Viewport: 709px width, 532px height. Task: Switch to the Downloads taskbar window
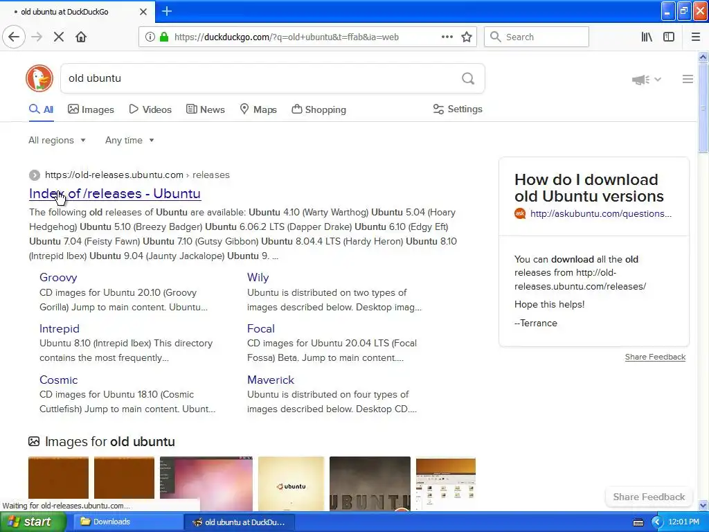click(127, 522)
